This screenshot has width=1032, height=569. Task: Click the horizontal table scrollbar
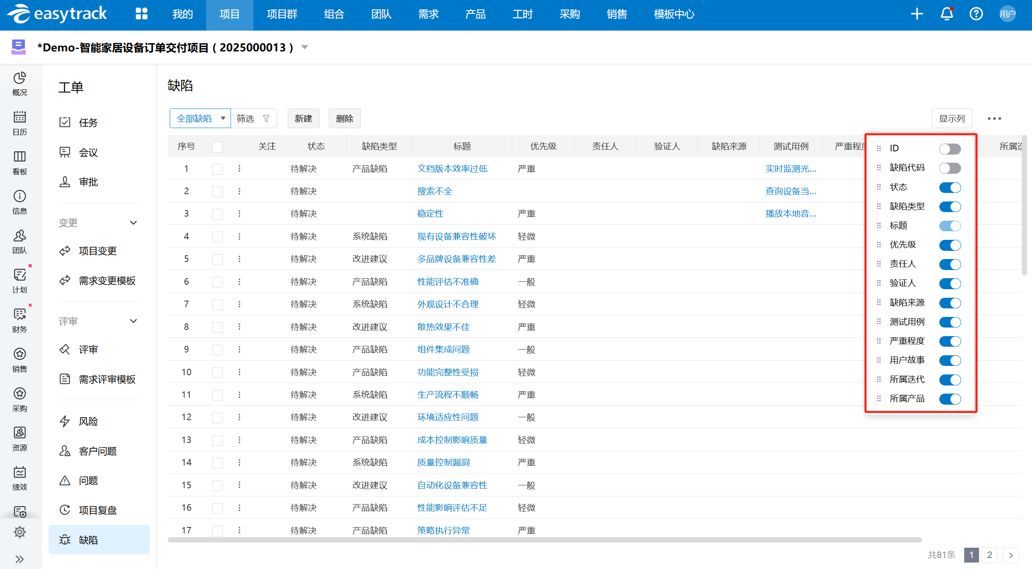(x=544, y=540)
